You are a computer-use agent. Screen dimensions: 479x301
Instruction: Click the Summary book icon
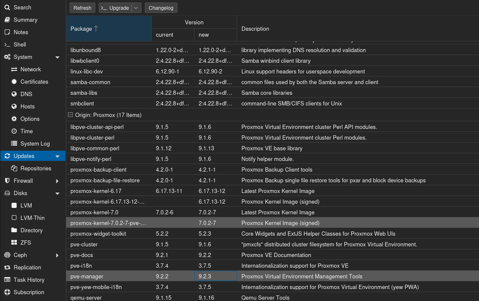pos(7,20)
